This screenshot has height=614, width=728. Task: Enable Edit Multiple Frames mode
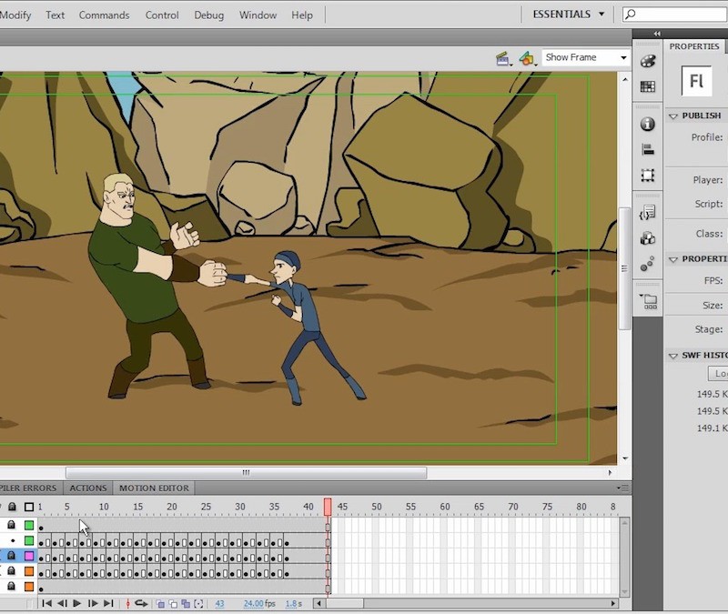point(186,602)
